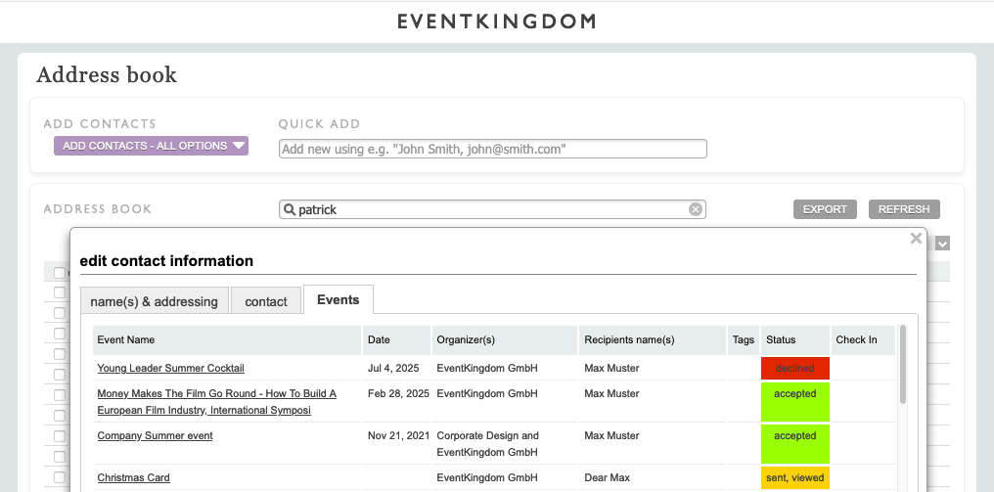Open the contact tab
This screenshot has width=994, height=492.
pos(266,301)
